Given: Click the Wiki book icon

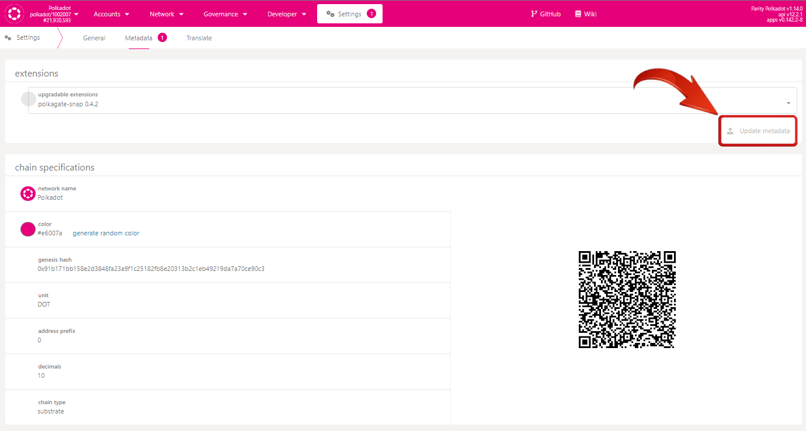Looking at the screenshot, I should pyautogui.click(x=578, y=14).
